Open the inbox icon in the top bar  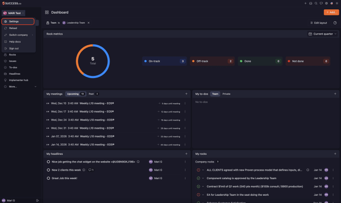pos(311,3)
